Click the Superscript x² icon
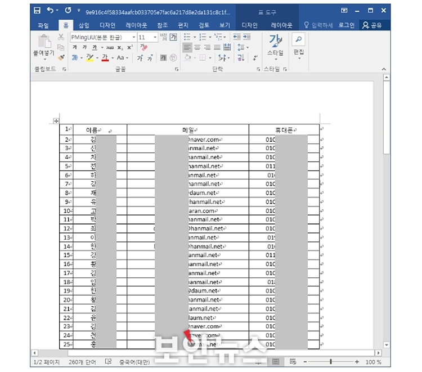The height and width of the screenshot is (372, 422). point(130,47)
